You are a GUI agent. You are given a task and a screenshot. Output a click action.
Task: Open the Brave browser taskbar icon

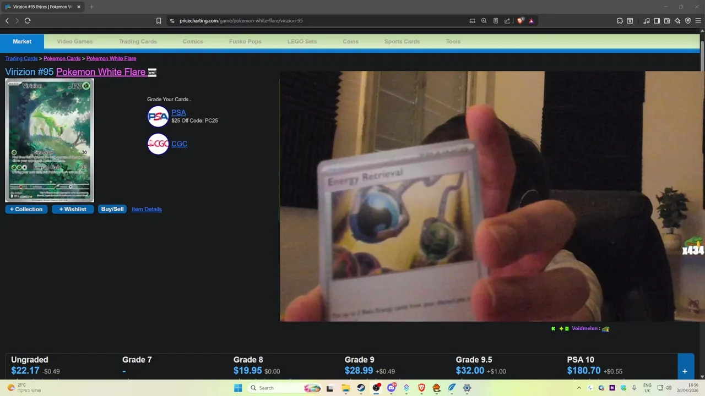(x=422, y=388)
